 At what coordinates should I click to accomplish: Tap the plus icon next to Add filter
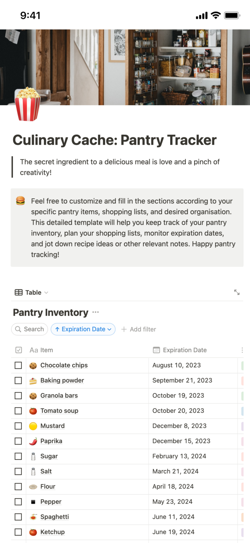click(124, 329)
